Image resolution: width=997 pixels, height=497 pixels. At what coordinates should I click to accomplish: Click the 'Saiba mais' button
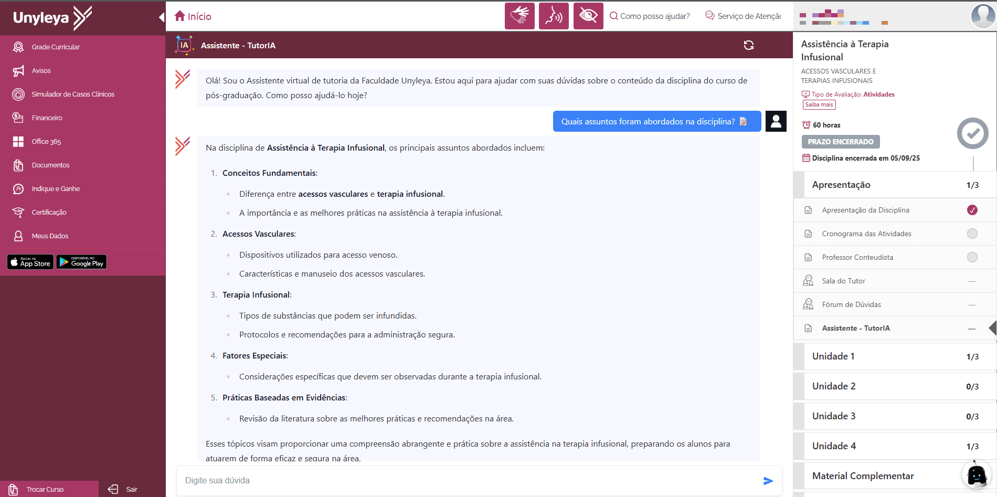pyautogui.click(x=819, y=104)
